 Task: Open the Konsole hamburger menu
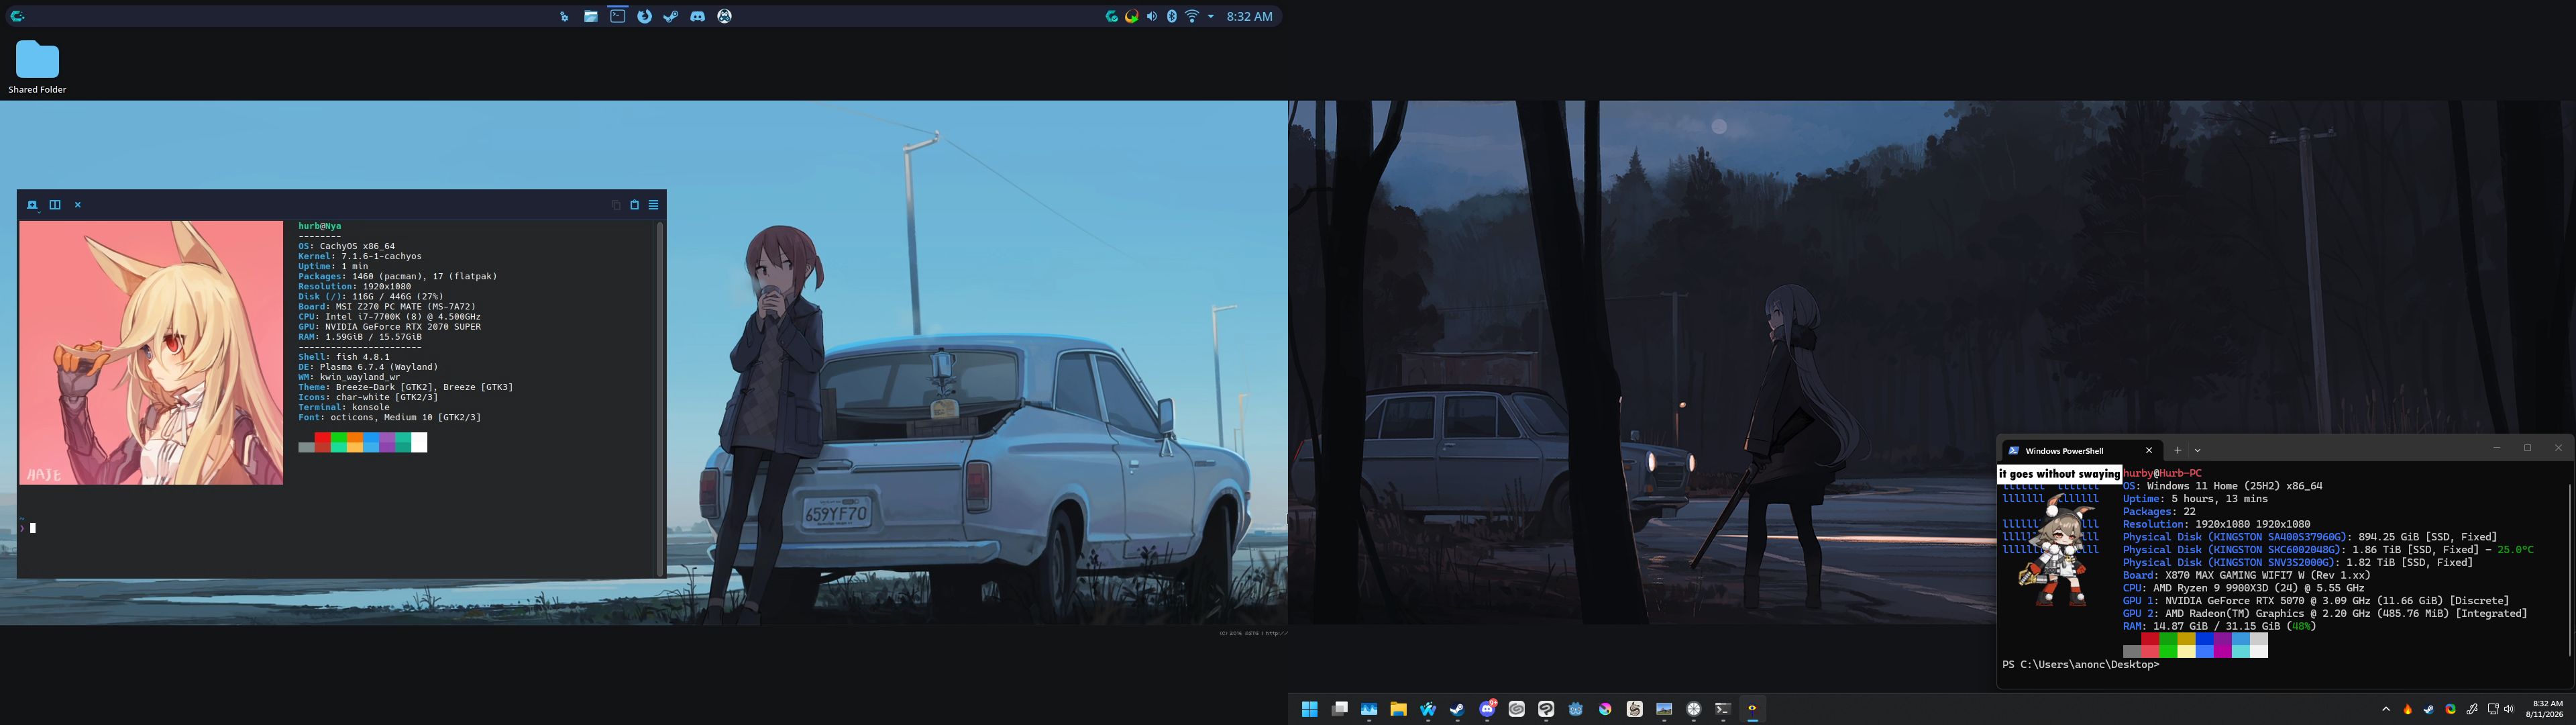click(654, 204)
